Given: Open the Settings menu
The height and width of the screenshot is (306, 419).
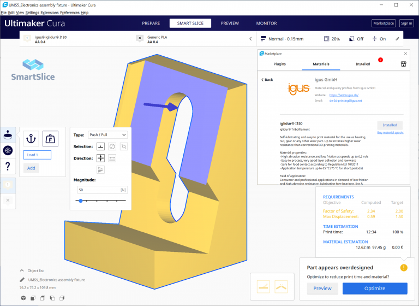Looking at the screenshot, I should [32, 13].
